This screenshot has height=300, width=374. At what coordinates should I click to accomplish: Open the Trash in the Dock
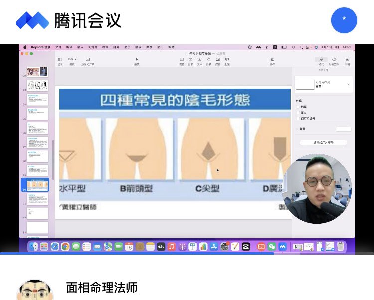(341, 246)
